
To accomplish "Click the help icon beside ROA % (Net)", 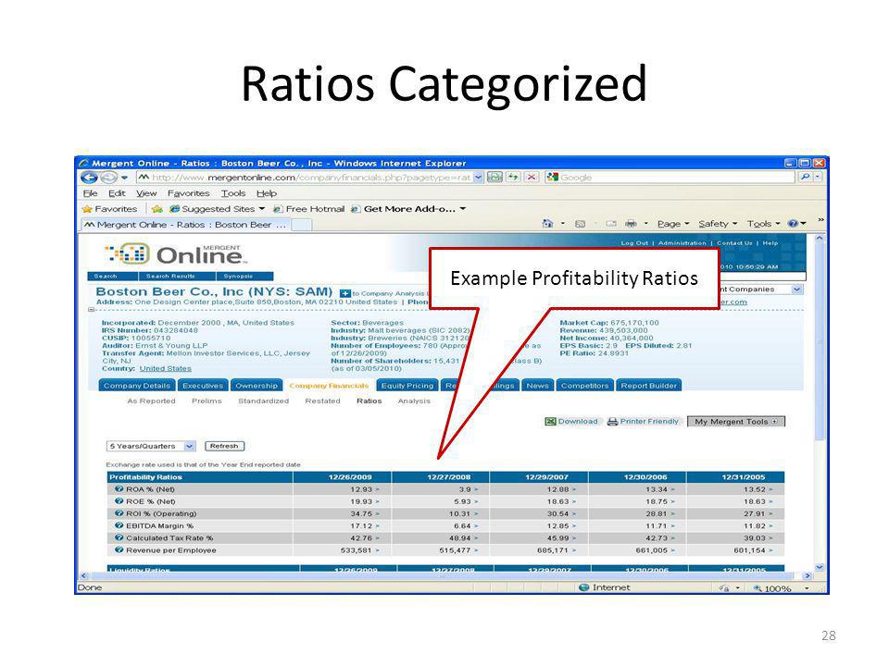I will click(119, 488).
